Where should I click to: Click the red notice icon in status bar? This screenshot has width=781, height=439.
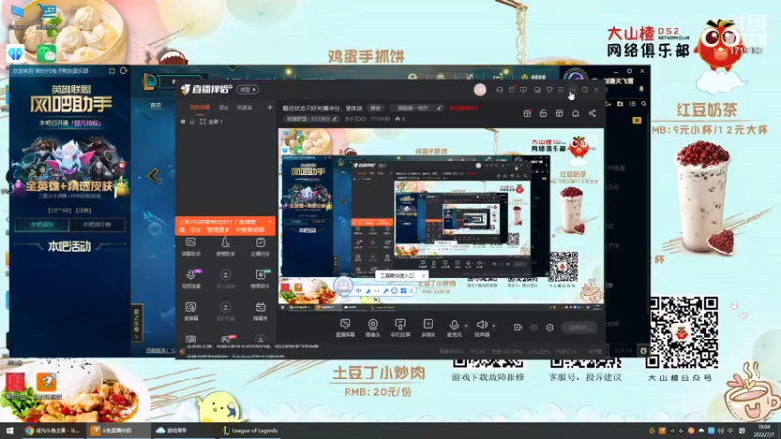click(x=182, y=351)
